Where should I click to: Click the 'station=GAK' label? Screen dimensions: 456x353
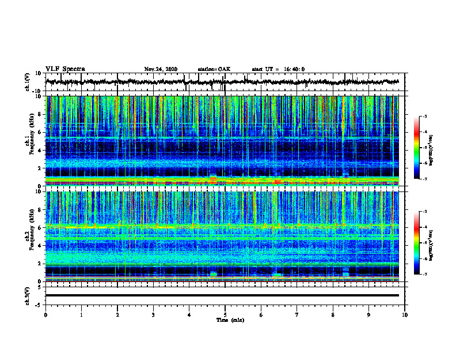point(214,69)
